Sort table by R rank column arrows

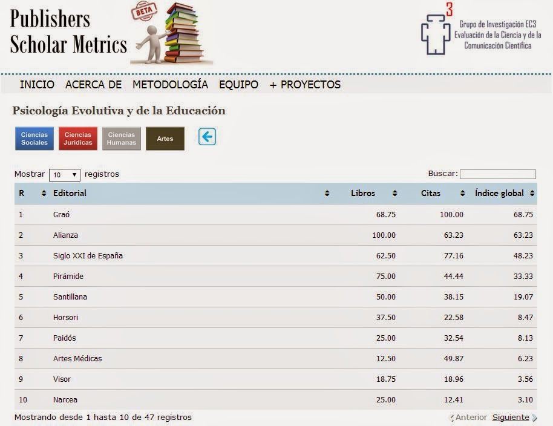point(44,193)
